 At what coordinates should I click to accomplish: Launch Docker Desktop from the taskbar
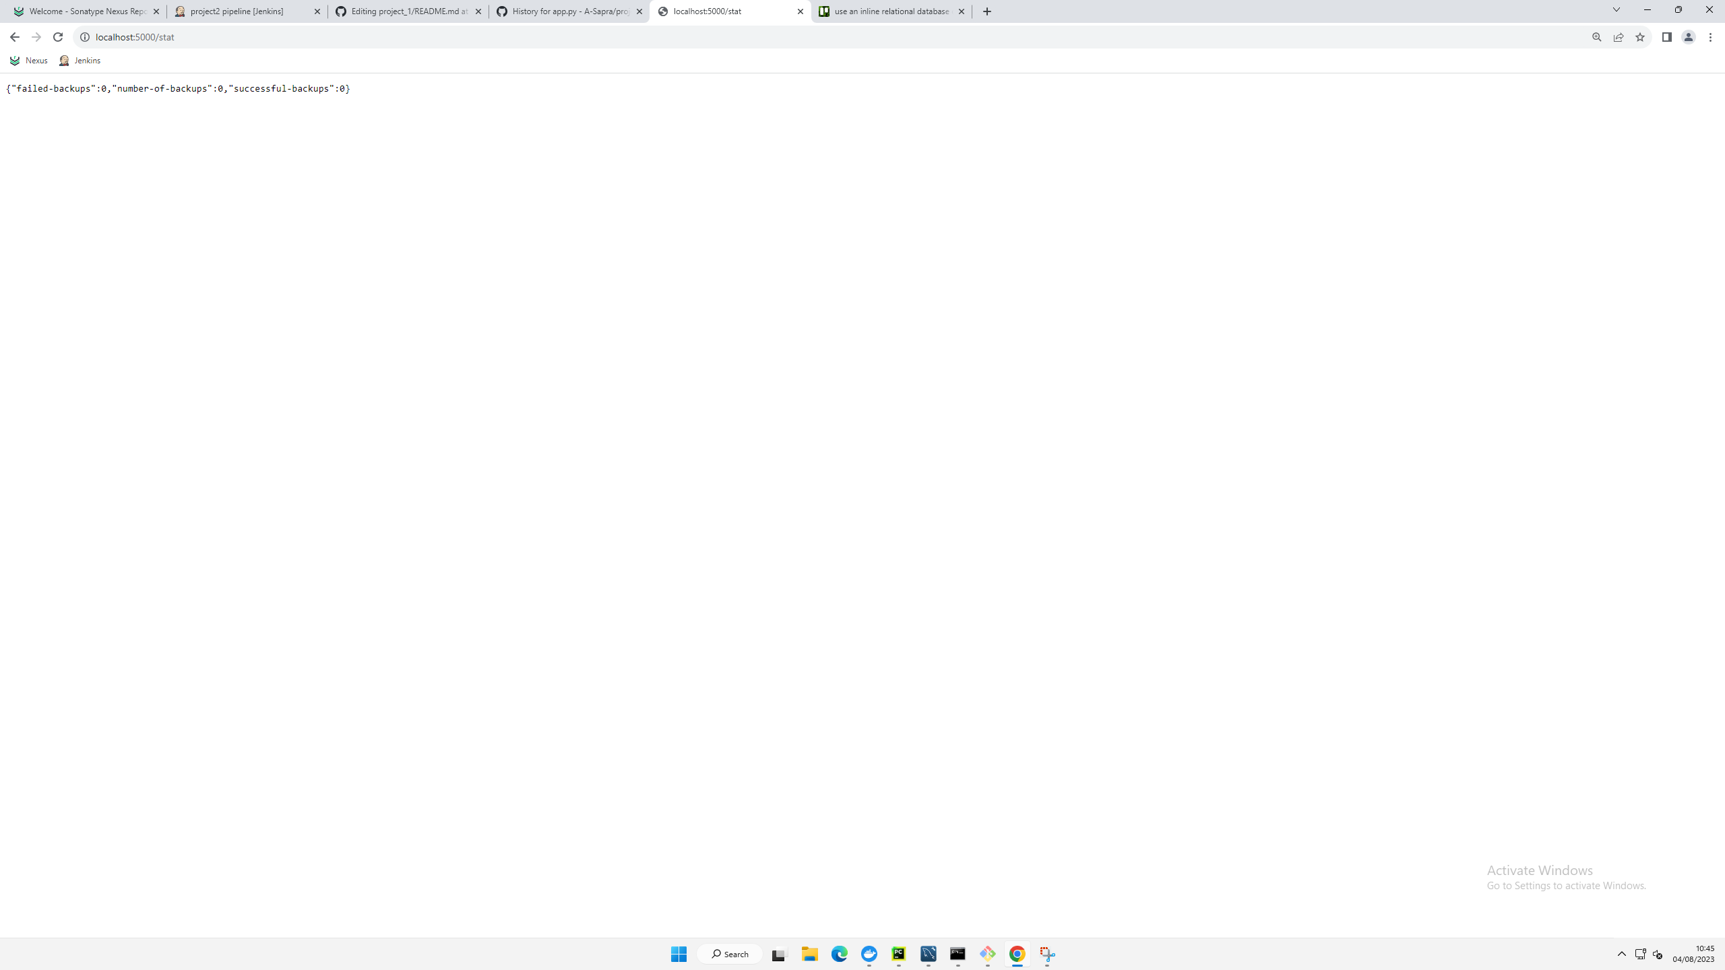(869, 953)
